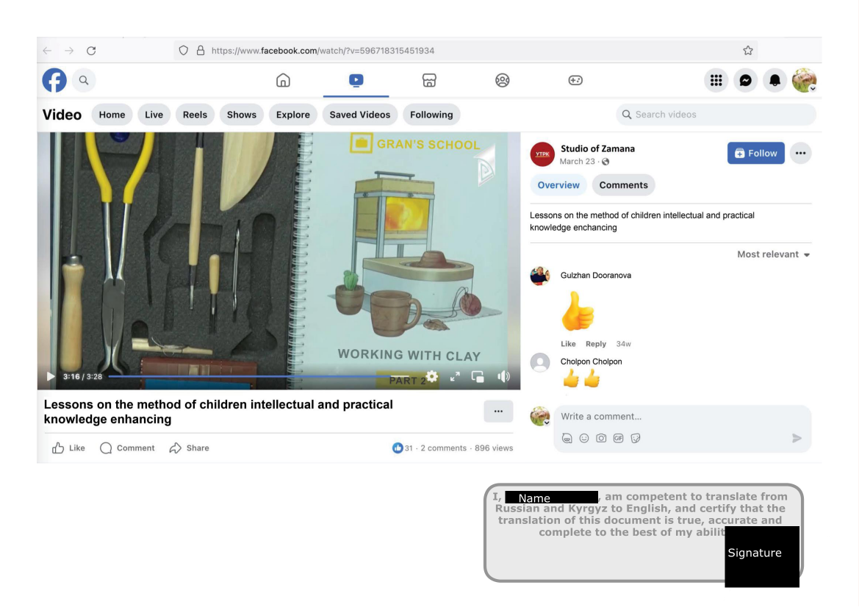Reply to Gulzhan Dooranova's comment

click(595, 344)
